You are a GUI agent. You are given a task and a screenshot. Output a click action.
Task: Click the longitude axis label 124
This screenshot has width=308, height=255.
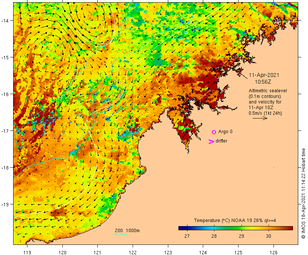203,252
